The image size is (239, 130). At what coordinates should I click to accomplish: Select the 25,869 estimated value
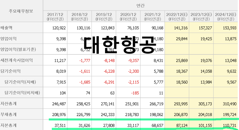coord(182,61)
